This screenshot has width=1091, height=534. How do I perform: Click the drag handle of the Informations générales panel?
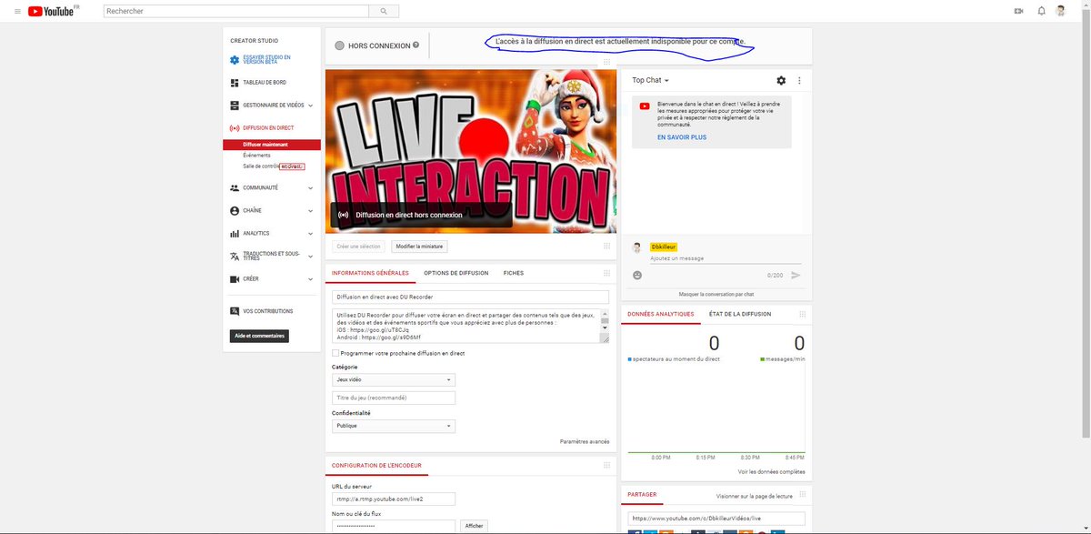coord(606,273)
